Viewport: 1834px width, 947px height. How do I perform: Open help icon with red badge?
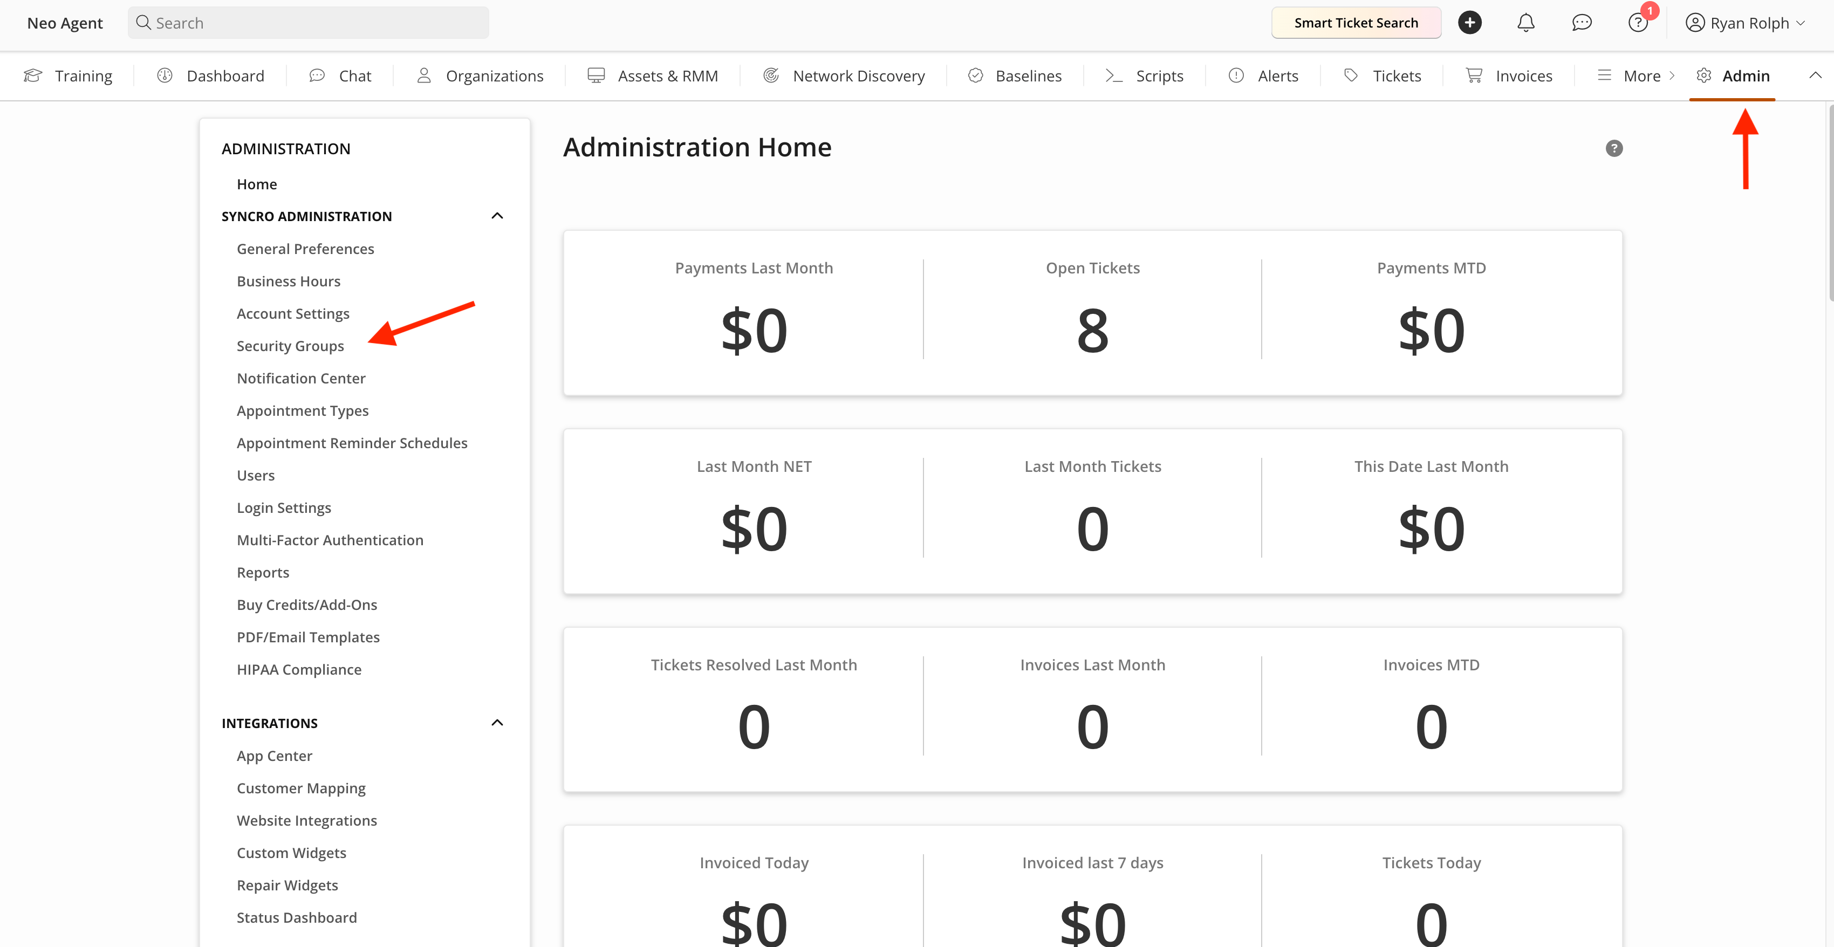(1638, 23)
